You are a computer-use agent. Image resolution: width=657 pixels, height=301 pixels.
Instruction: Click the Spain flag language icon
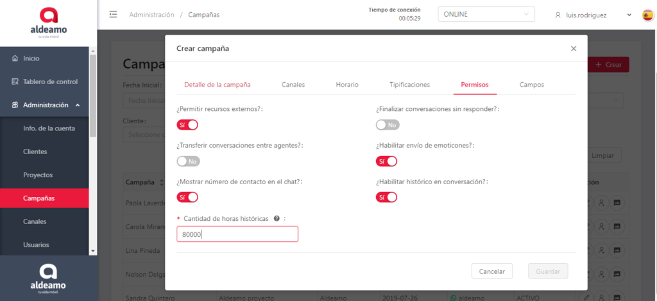648,15
